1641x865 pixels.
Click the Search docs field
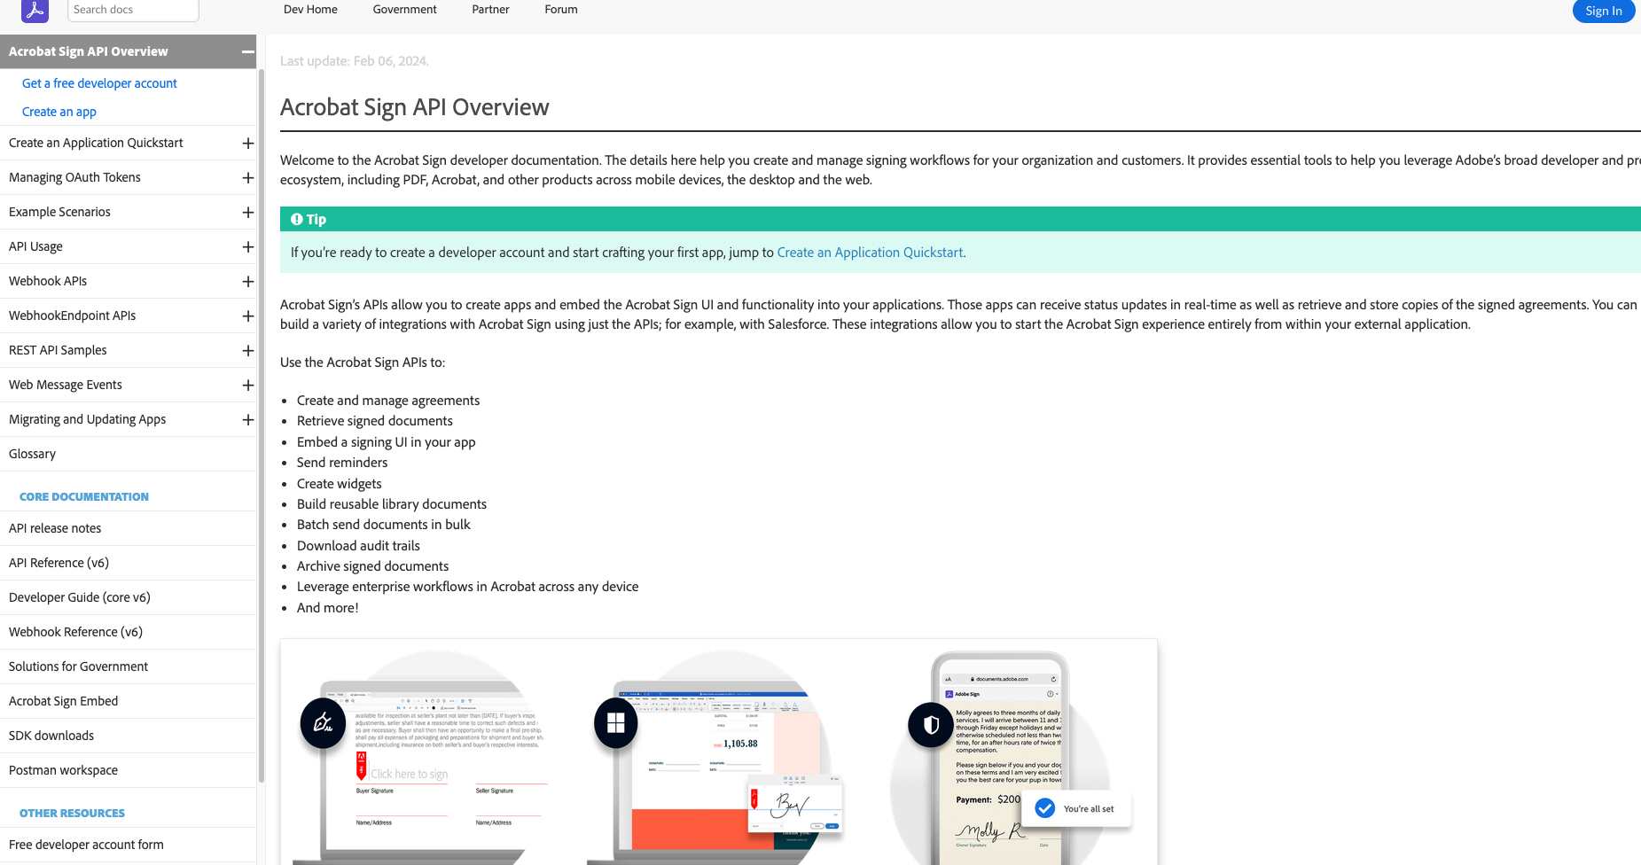pyautogui.click(x=133, y=10)
